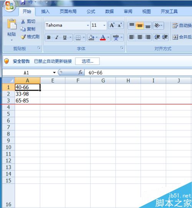192x208 pixels.
Task: Click merge and center 合并后 icon
Action: tap(175, 37)
